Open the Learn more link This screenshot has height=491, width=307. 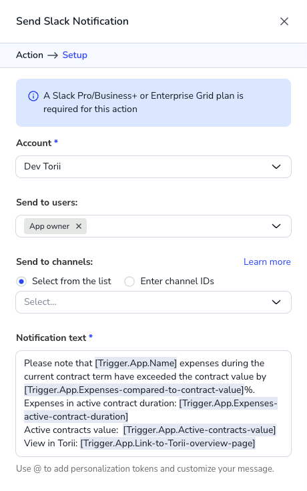[x=267, y=262]
